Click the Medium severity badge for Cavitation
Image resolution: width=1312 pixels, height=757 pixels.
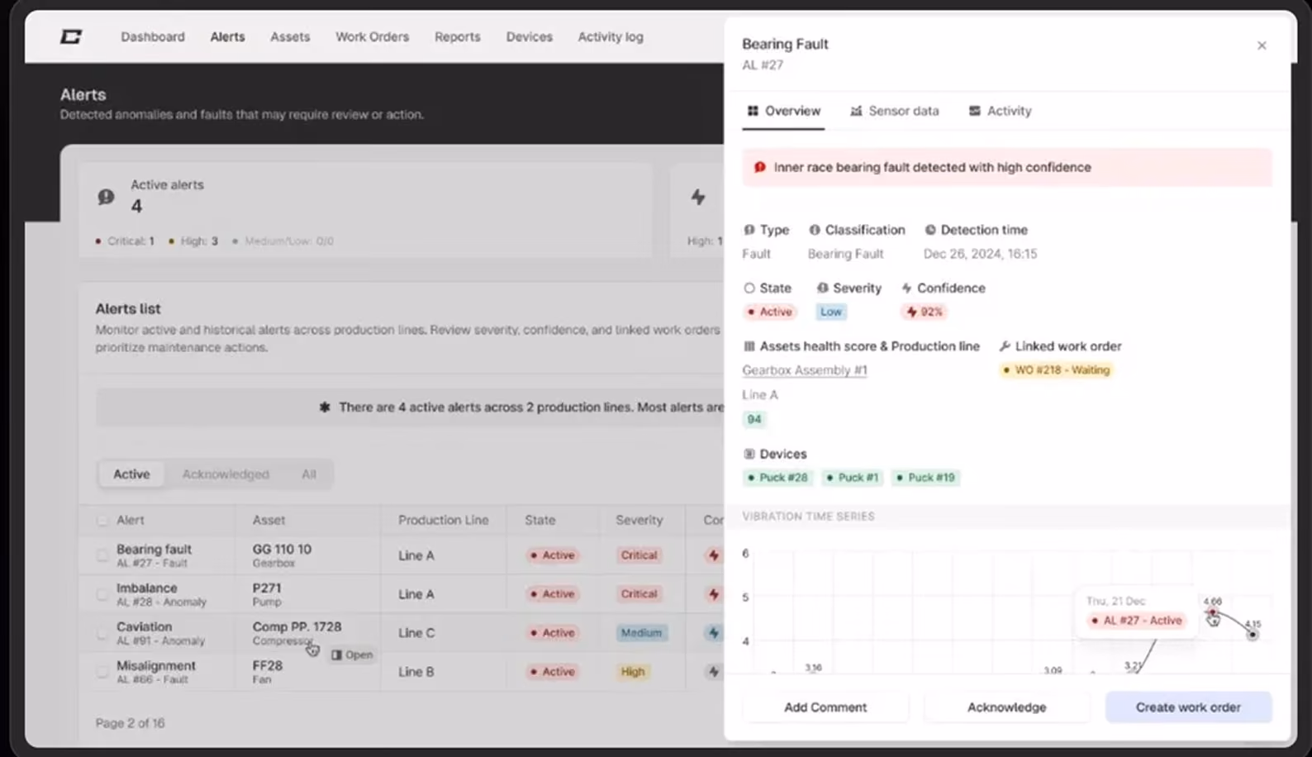pyautogui.click(x=641, y=633)
